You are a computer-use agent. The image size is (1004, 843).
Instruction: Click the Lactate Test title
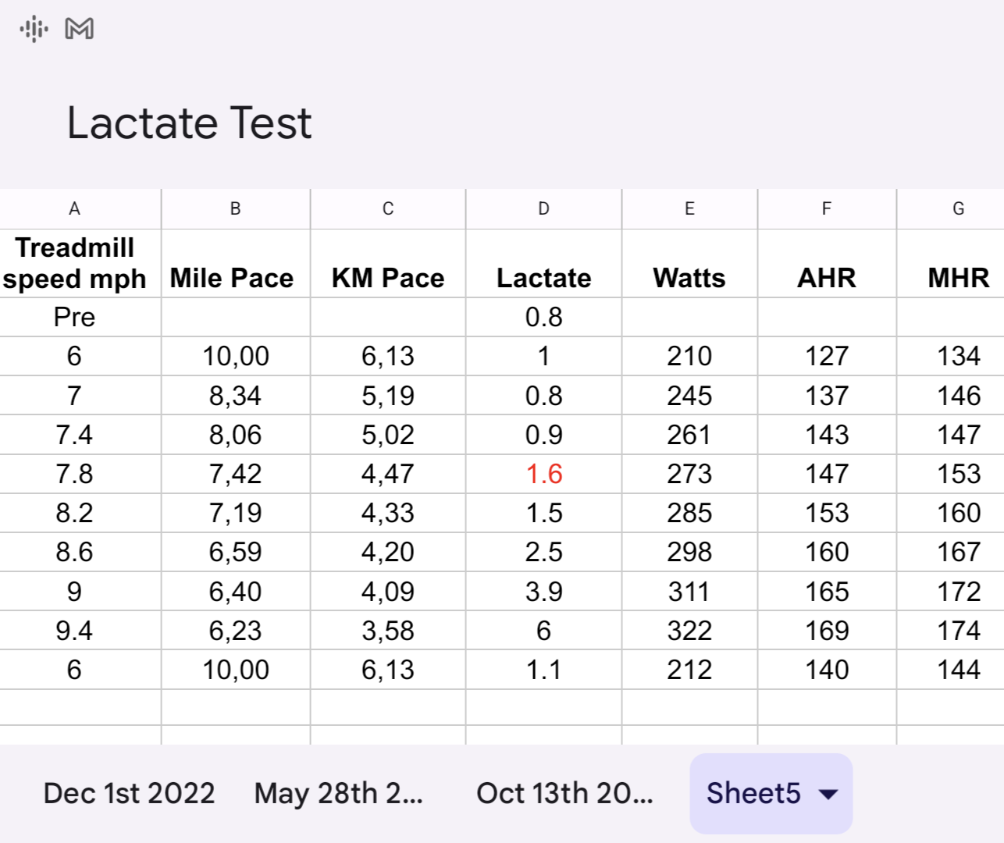189,123
